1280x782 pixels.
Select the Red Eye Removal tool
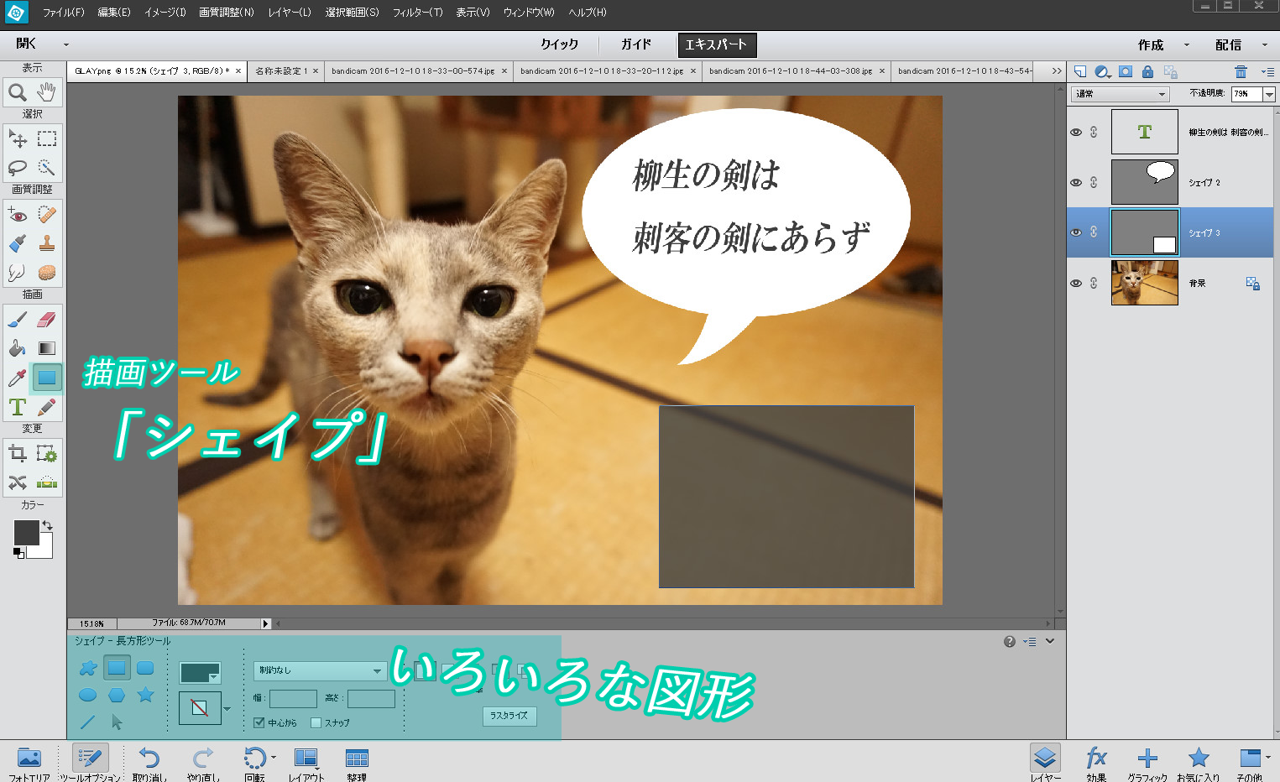tap(17, 215)
